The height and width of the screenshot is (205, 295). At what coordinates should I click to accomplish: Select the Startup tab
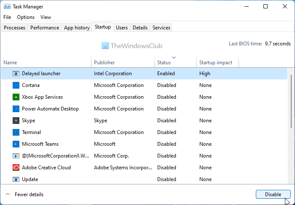coord(103,27)
